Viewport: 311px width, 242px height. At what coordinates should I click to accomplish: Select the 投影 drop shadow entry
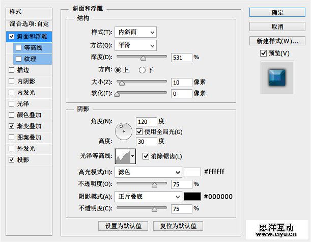[x=23, y=159]
